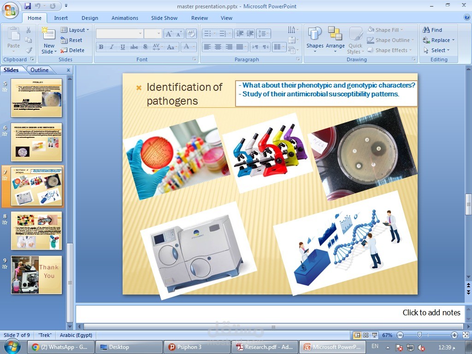The height and width of the screenshot is (354, 472).
Task: Customize Quick Access Toolbar dropdown
Action: 66,6
